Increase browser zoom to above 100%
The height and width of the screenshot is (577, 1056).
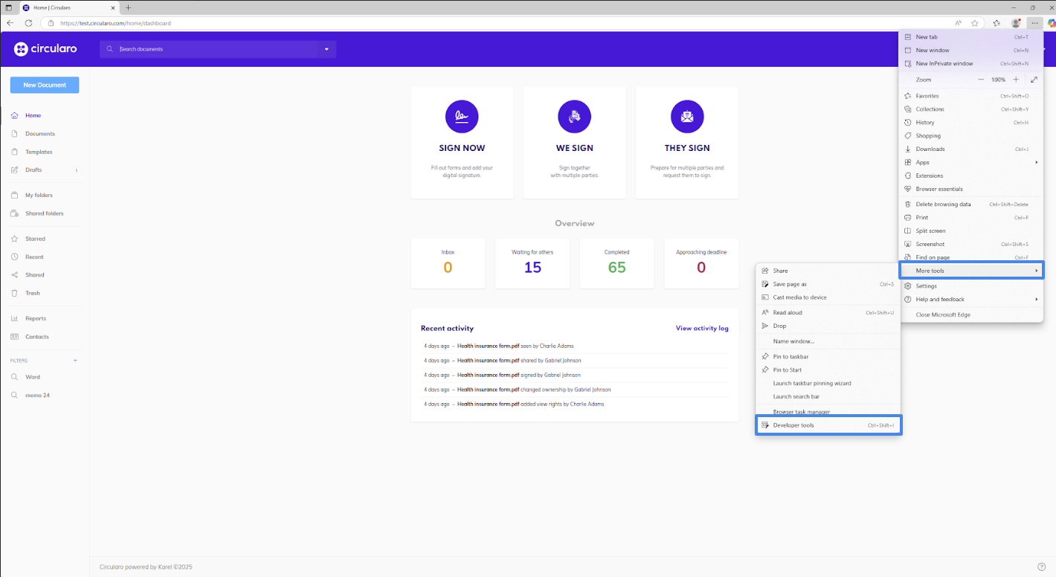point(1017,80)
